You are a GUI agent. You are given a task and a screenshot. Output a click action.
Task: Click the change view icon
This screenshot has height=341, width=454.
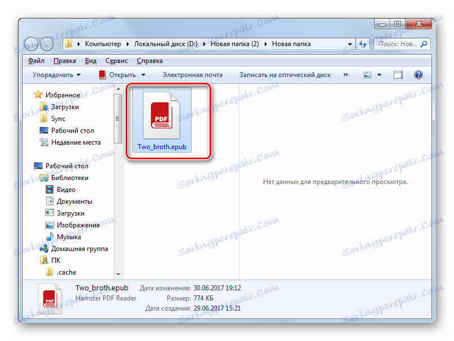point(367,75)
